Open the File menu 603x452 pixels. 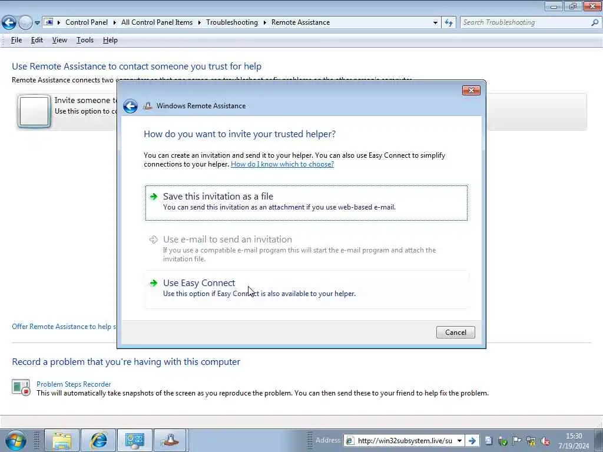coord(16,40)
